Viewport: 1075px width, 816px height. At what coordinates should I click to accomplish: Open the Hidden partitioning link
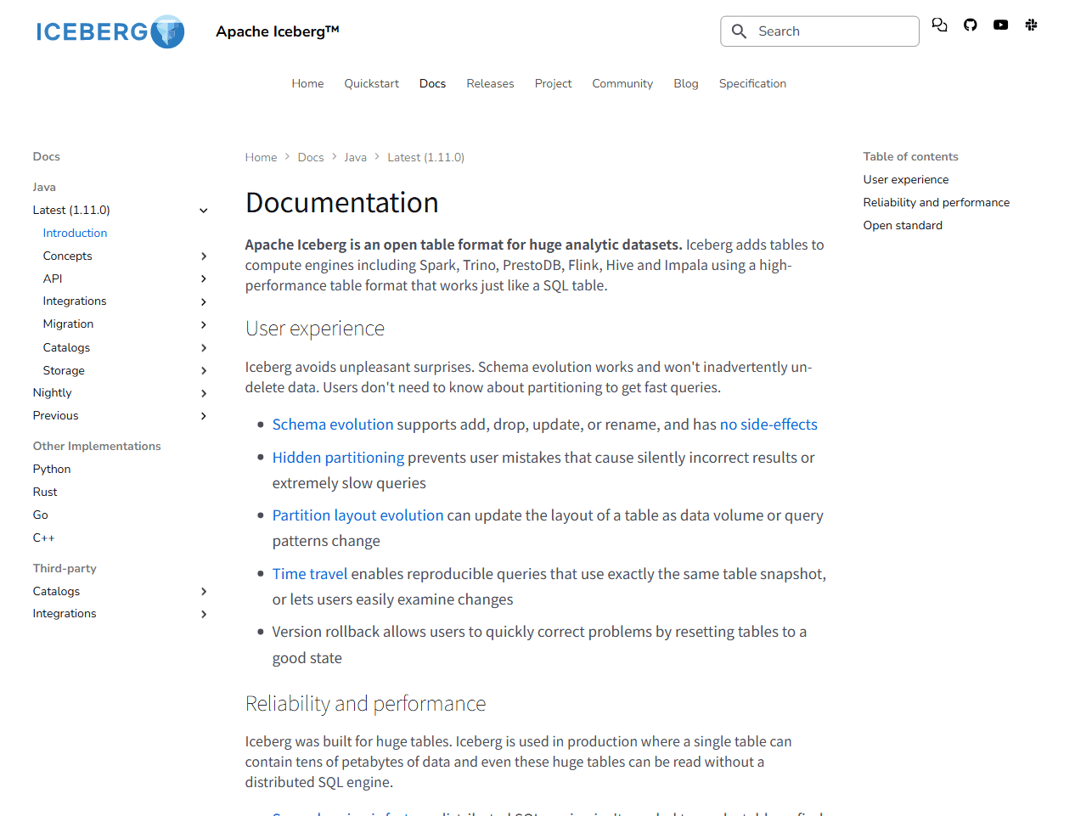click(338, 458)
